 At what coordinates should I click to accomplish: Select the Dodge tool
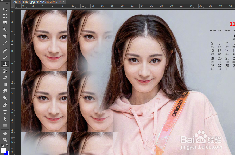coord(5,98)
